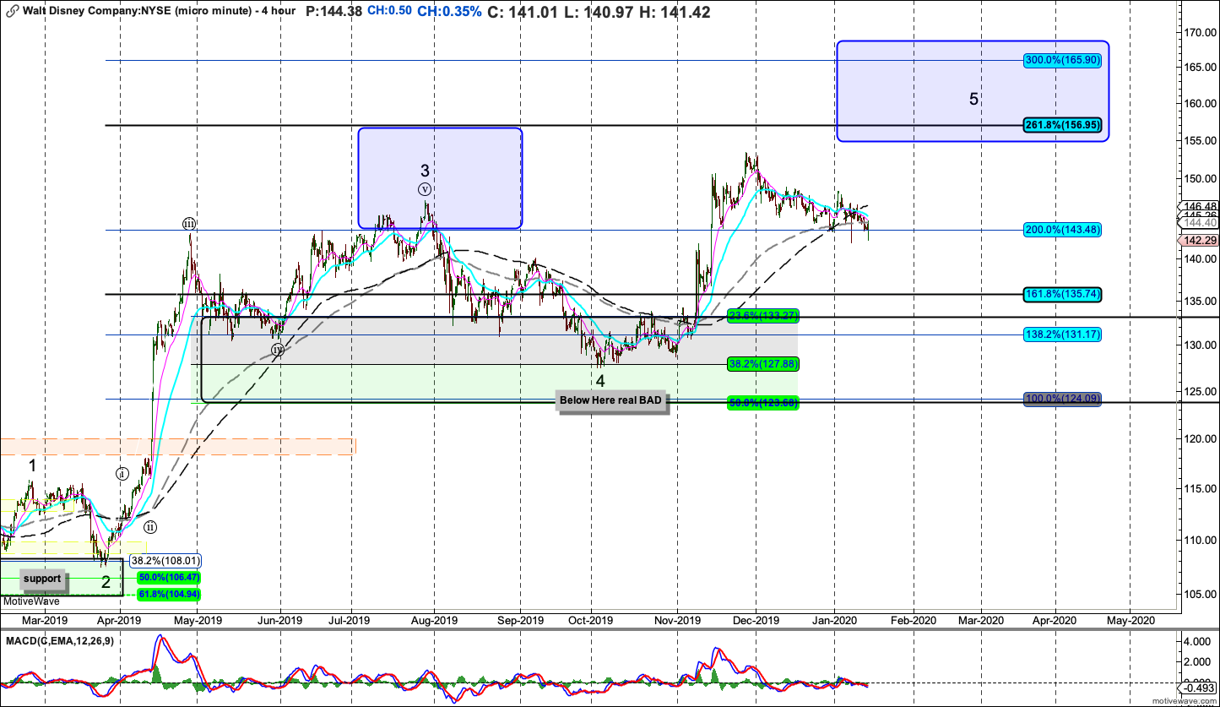The height and width of the screenshot is (707, 1220).
Task: Select the circled v sub-wave marker
Action: point(425,189)
